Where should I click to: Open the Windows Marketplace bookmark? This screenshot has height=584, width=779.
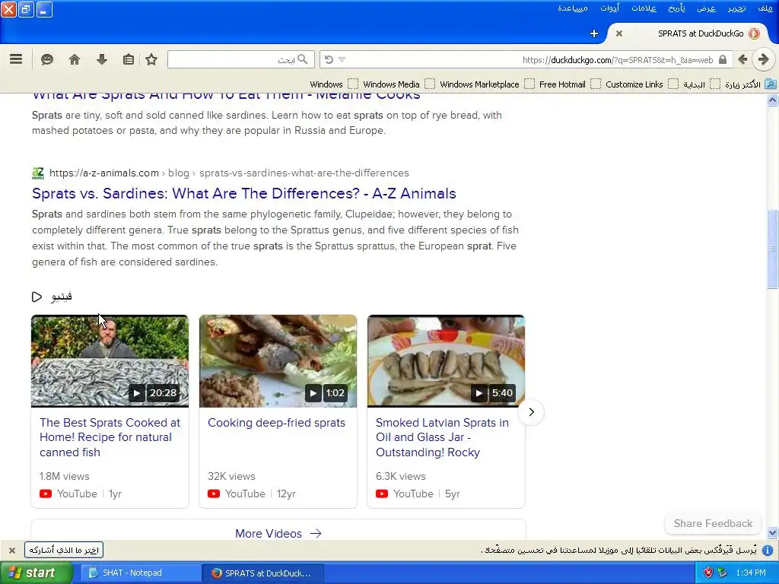coord(487,84)
